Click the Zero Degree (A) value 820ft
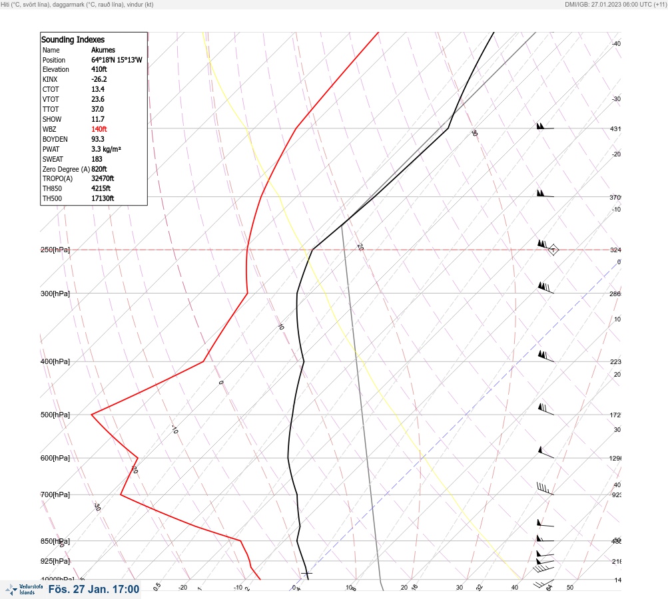Image resolution: width=668 pixels, height=599 pixels. (99, 169)
